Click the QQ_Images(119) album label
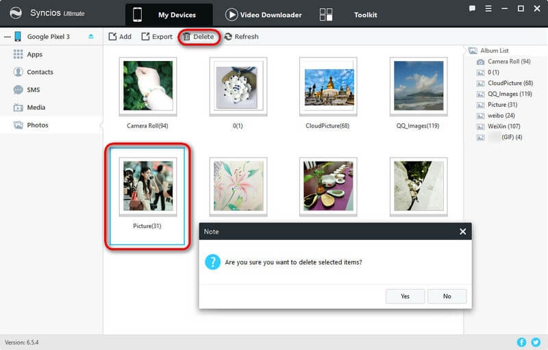 coord(418,126)
